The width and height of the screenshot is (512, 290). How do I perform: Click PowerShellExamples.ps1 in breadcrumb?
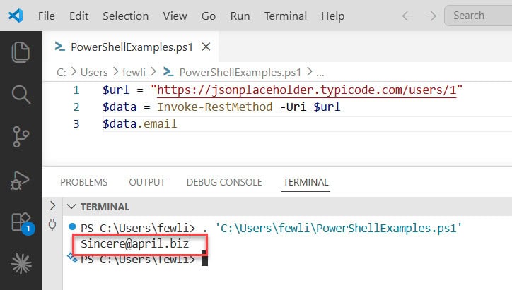tap(240, 72)
